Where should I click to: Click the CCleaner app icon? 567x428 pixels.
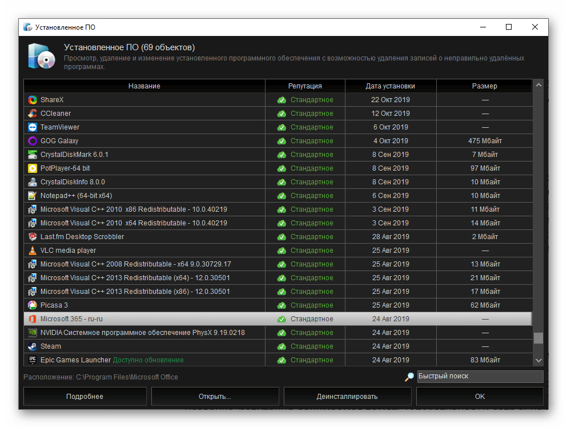coord(33,114)
